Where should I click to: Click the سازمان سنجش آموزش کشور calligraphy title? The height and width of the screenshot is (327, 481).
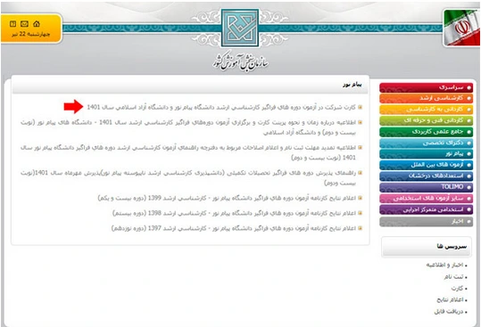(241, 61)
